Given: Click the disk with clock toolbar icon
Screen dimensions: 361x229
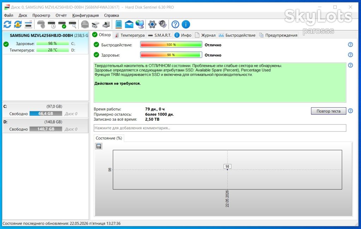Looking at the screenshot, I should [x=51, y=24].
